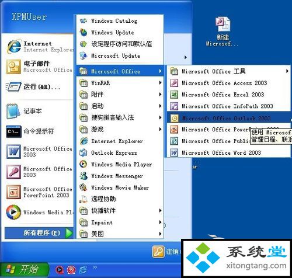Expand the 附件 submenu arrow
The width and height of the screenshot is (292, 278).
[x=160, y=95]
